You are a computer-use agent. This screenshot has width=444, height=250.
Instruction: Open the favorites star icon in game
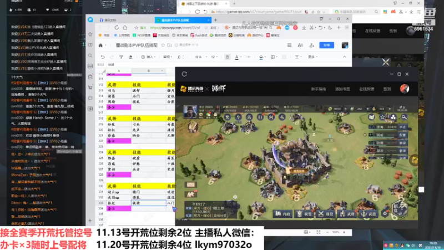382,117
